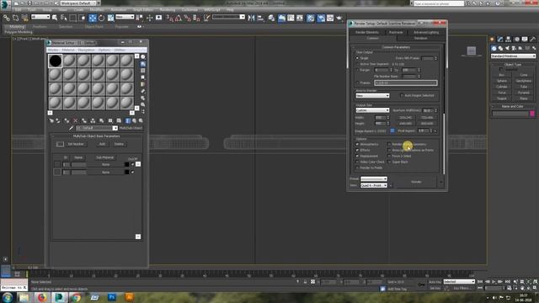Open Workspace Default dropdown
This screenshot has width=539, height=303.
(x=78, y=3)
